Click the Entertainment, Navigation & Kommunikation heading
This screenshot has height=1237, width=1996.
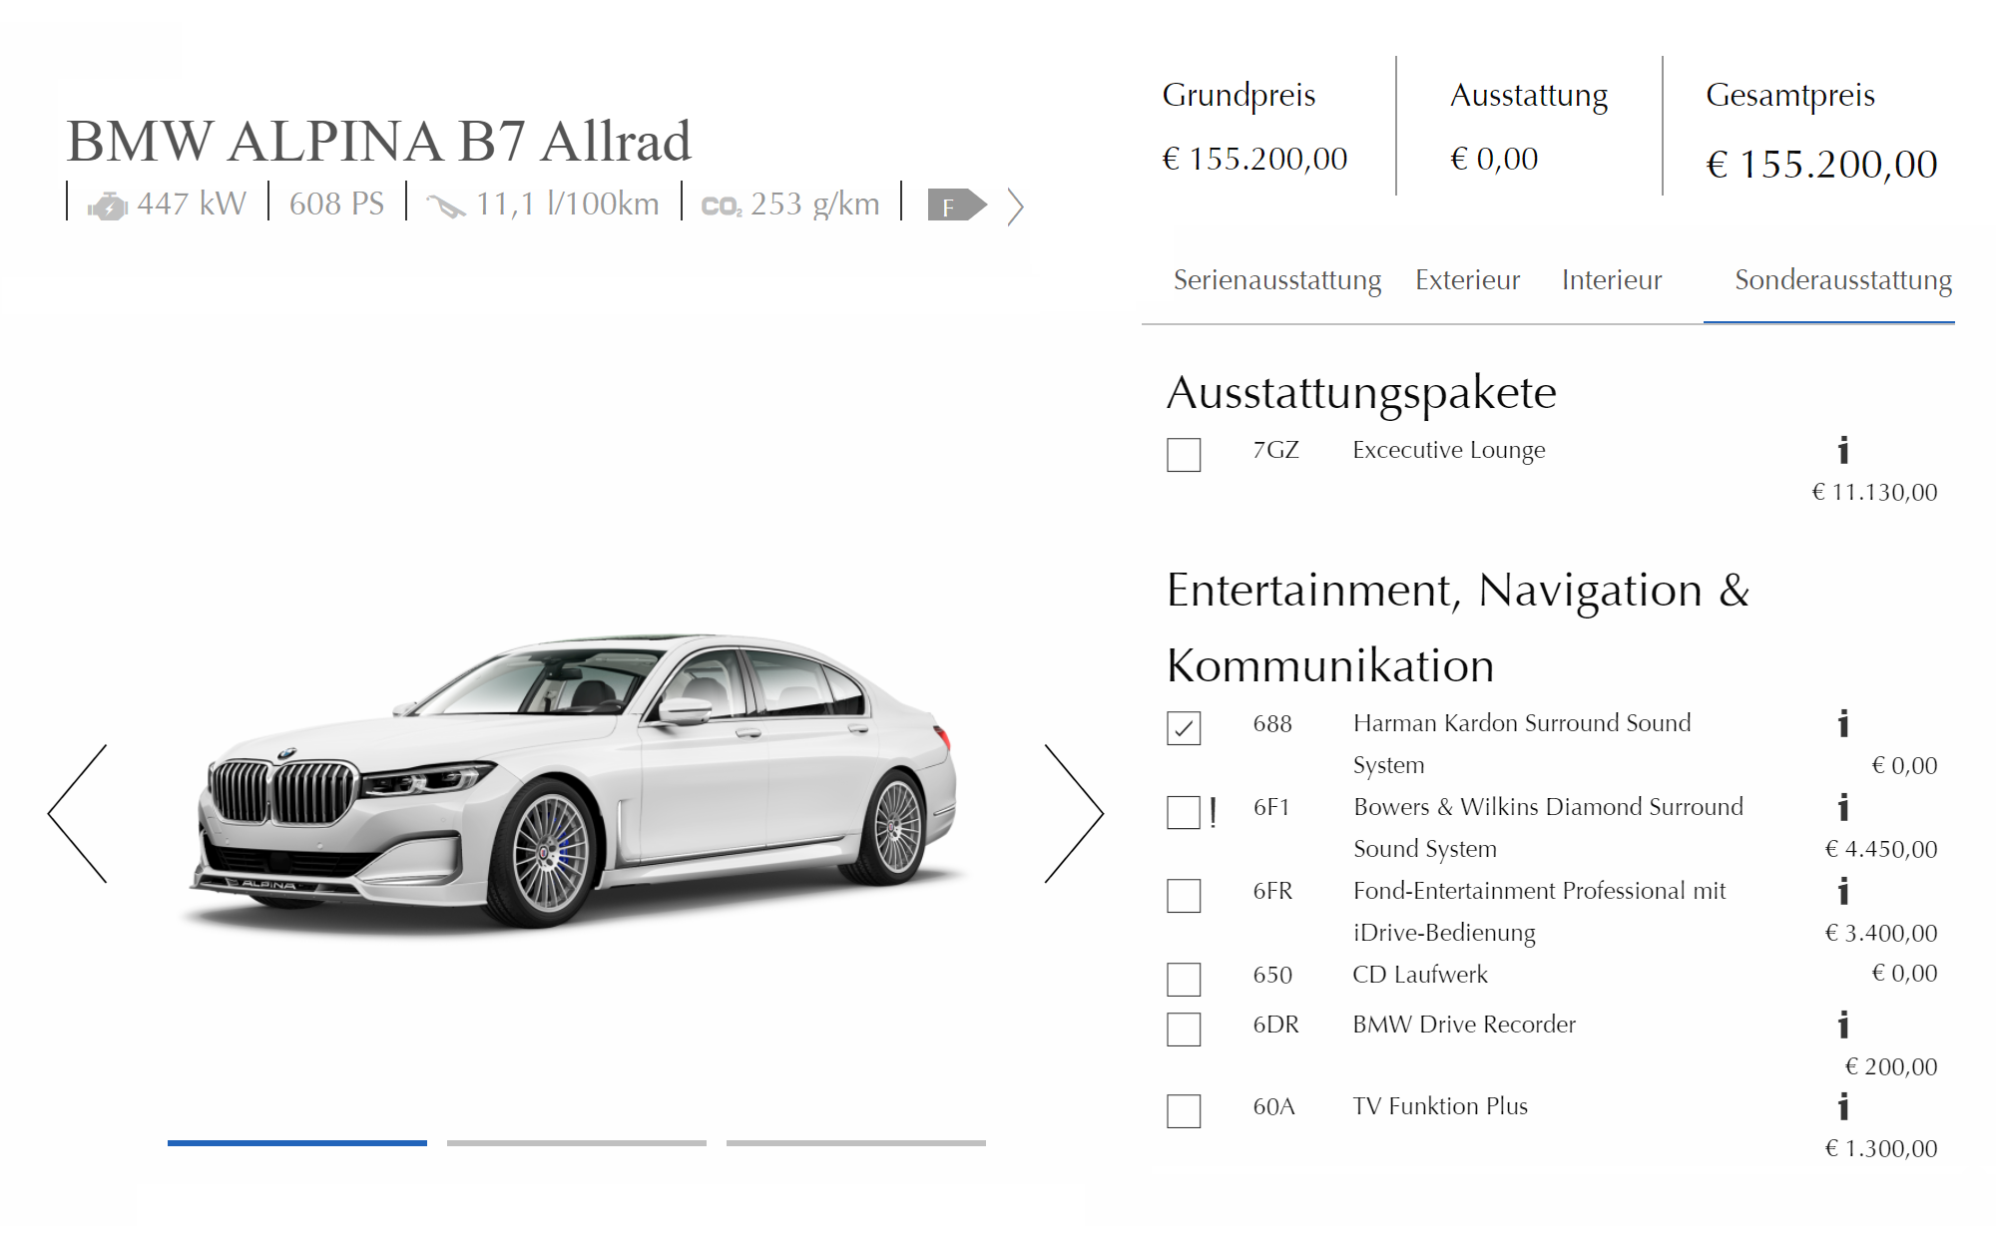1458,627
